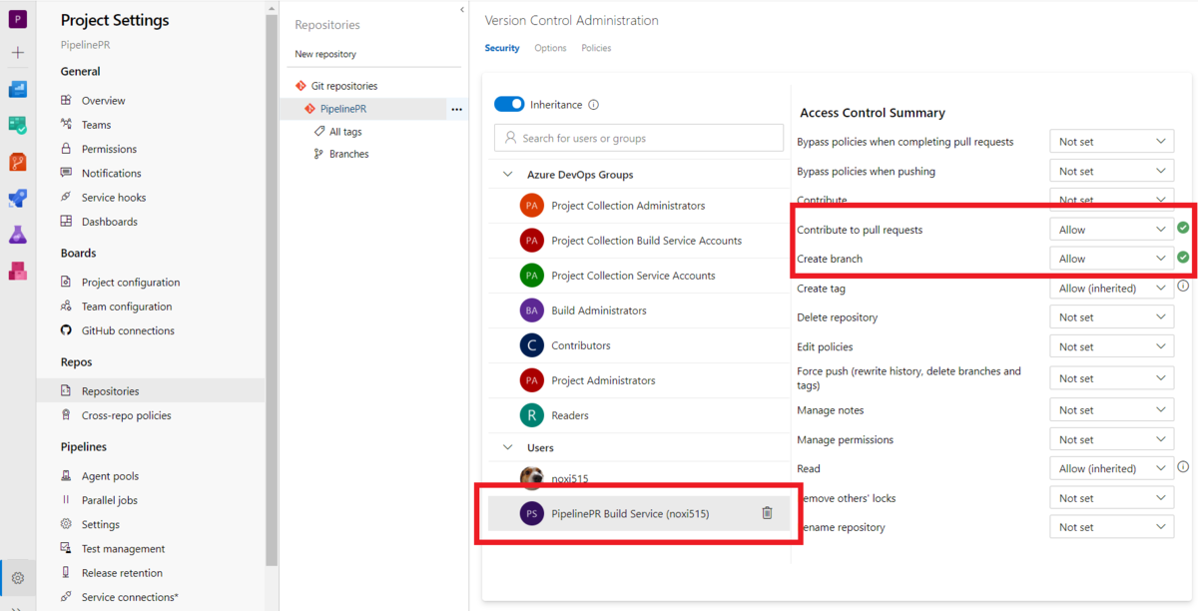The image size is (1198, 611).
Task: Open the Create tag permission dropdown
Action: (1111, 289)
